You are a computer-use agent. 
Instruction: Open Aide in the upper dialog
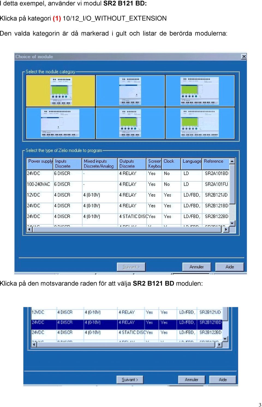pyautogui.click(x=230, y=267)
